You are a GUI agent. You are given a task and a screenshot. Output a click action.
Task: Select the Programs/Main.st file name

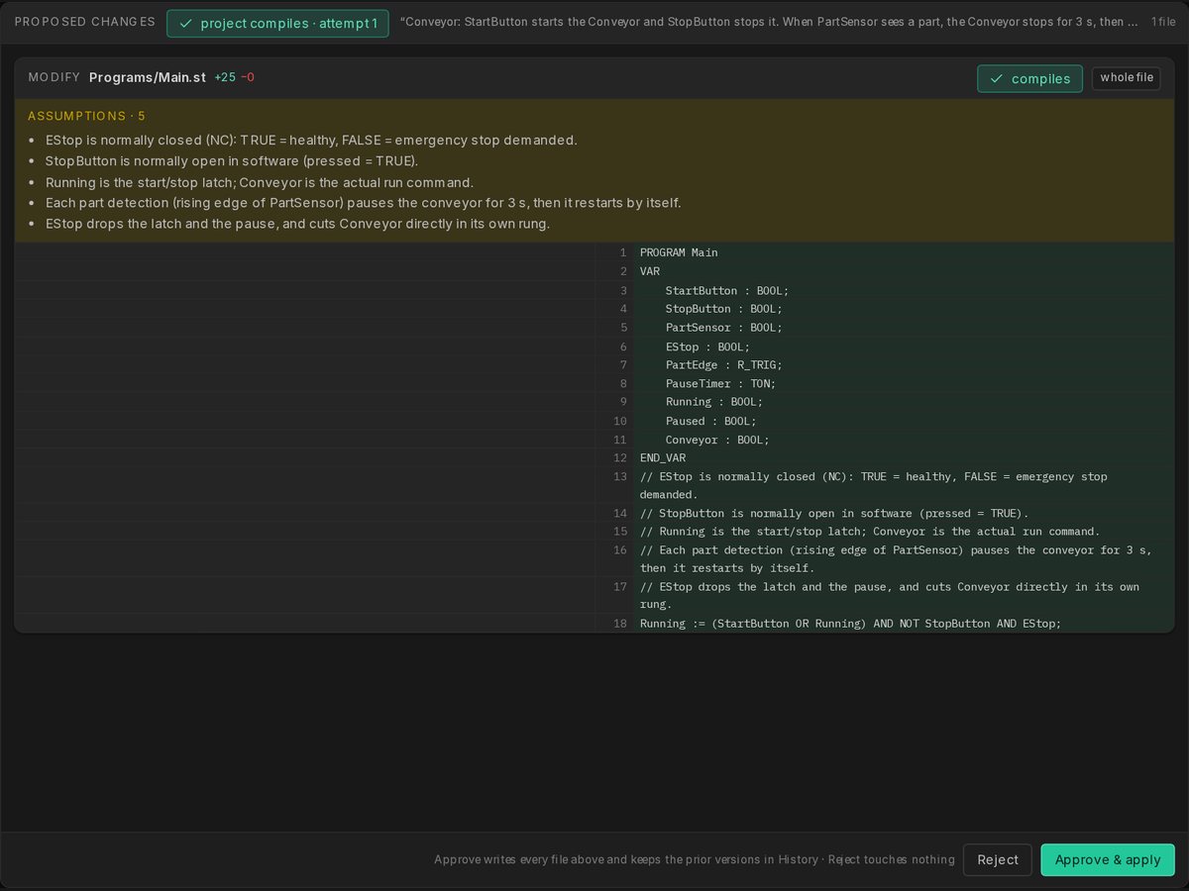(x=148, y=77)
